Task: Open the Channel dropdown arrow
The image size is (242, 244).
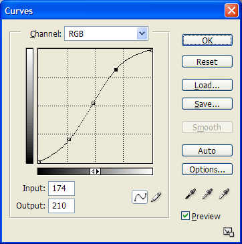Action: point(142,33)
